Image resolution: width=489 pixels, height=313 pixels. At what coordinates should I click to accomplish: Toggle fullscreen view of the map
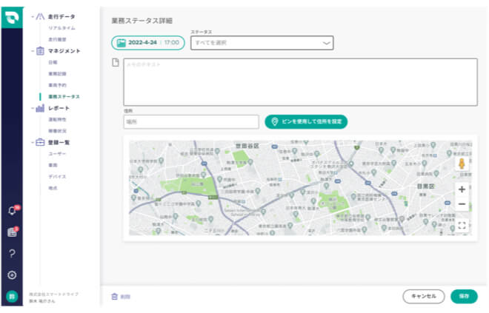(462, 226)
